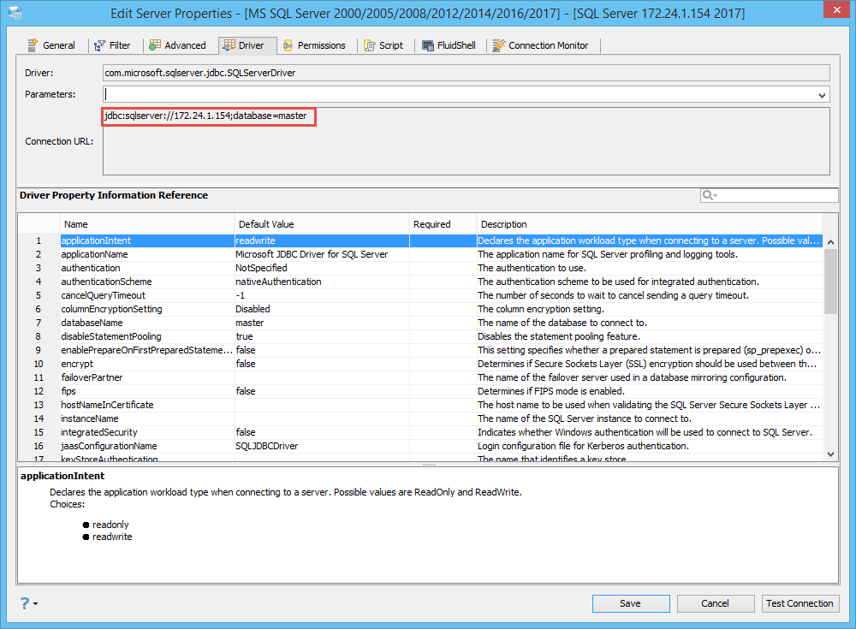Show the Connection Monitor tab
Image resolution: width=856 pixels, height=629 pixels.
(x=541, y=45)
